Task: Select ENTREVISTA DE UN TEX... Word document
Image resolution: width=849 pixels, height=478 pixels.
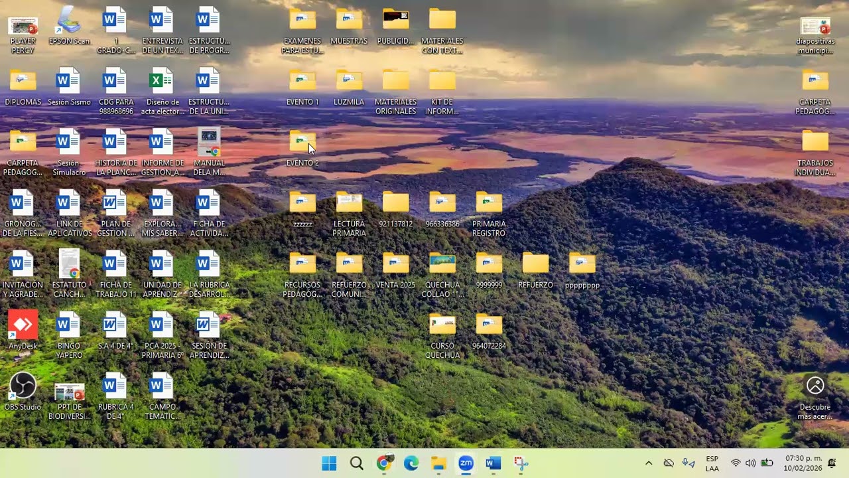Action: point(162,32)
